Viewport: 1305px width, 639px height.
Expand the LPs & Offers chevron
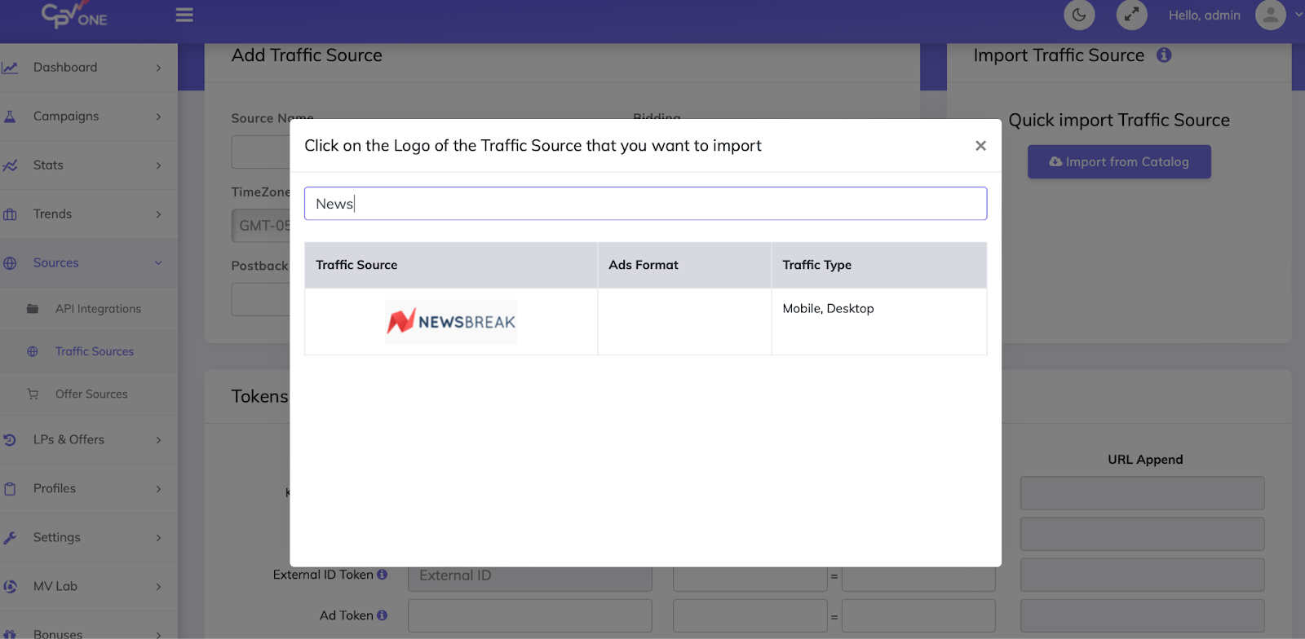pos(158,440)
